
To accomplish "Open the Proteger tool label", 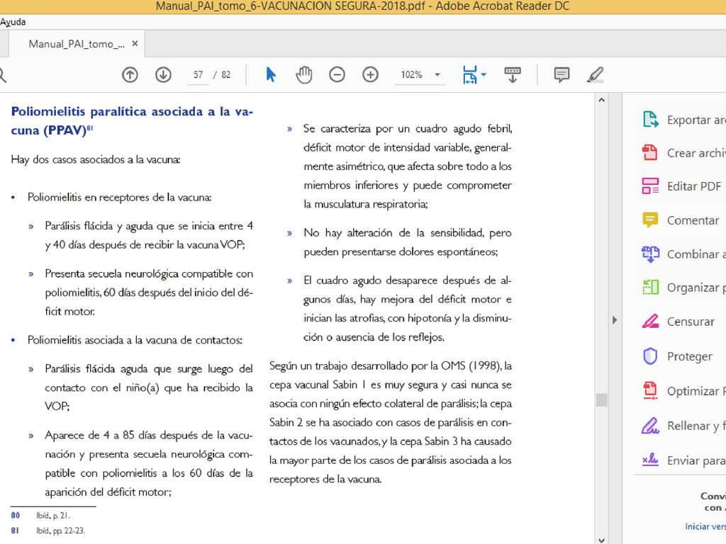I will [x=689, y=357].
